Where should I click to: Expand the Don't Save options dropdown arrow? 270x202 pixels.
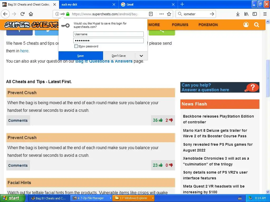coord(141,56)
